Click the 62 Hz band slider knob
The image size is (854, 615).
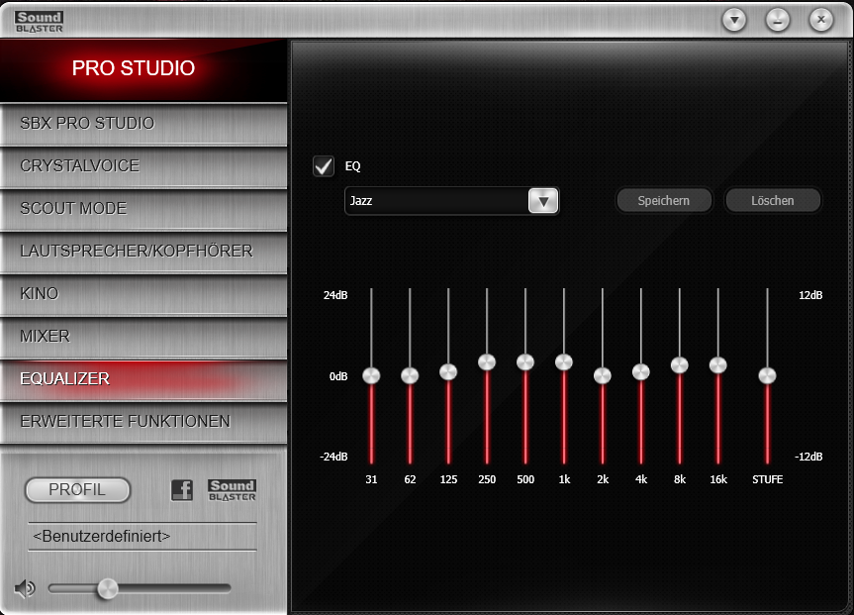[410, 375]
